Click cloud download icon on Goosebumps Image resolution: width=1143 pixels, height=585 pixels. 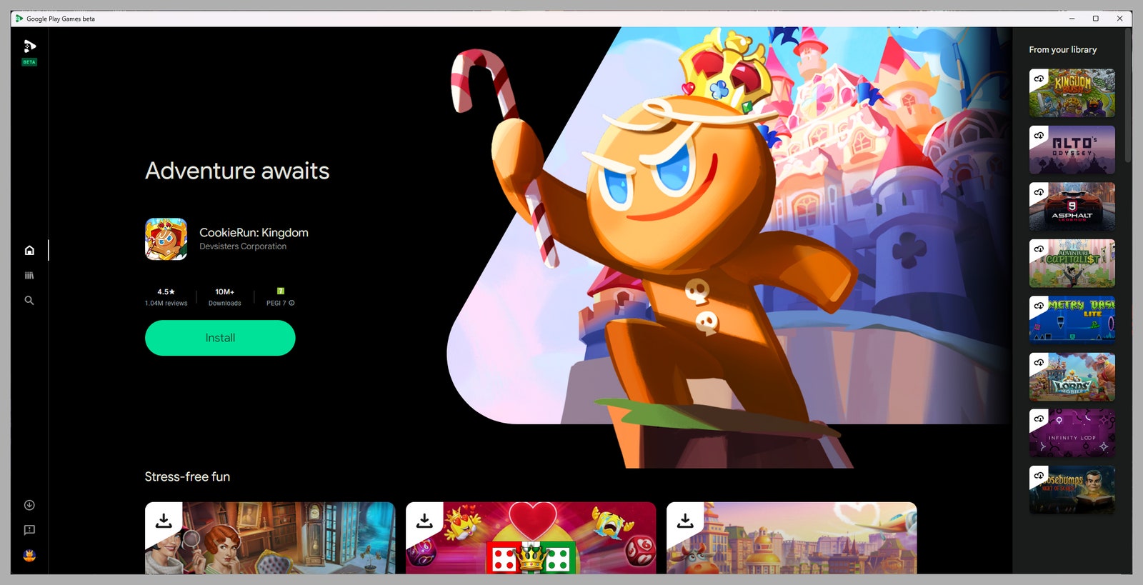[x=1039, y=476]
